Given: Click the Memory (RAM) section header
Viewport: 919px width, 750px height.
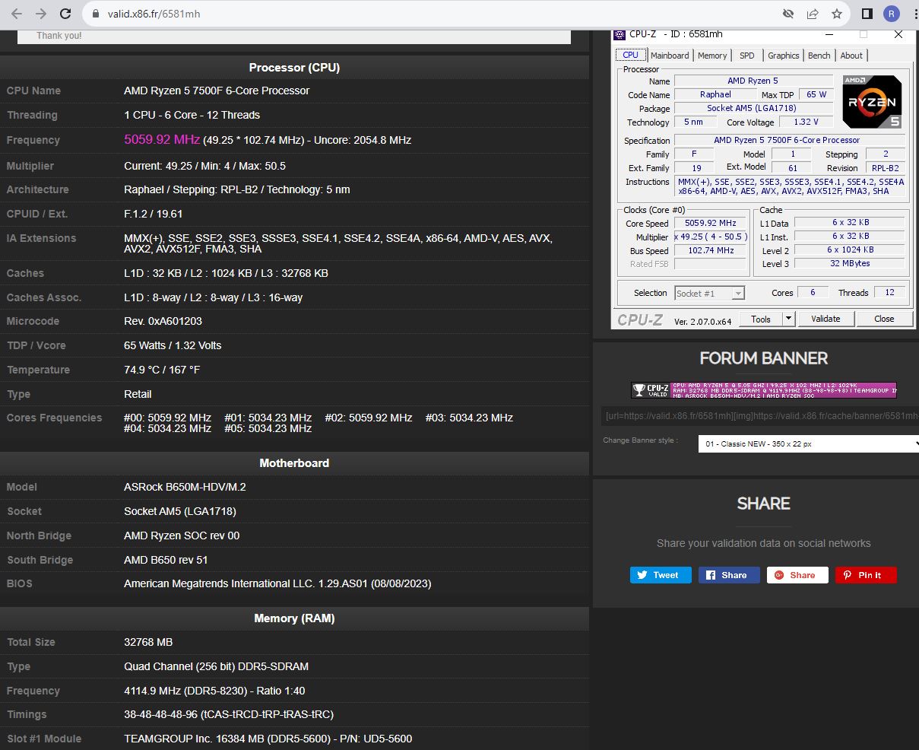Looking at the screenshot, I should click(x=294, y=618).
